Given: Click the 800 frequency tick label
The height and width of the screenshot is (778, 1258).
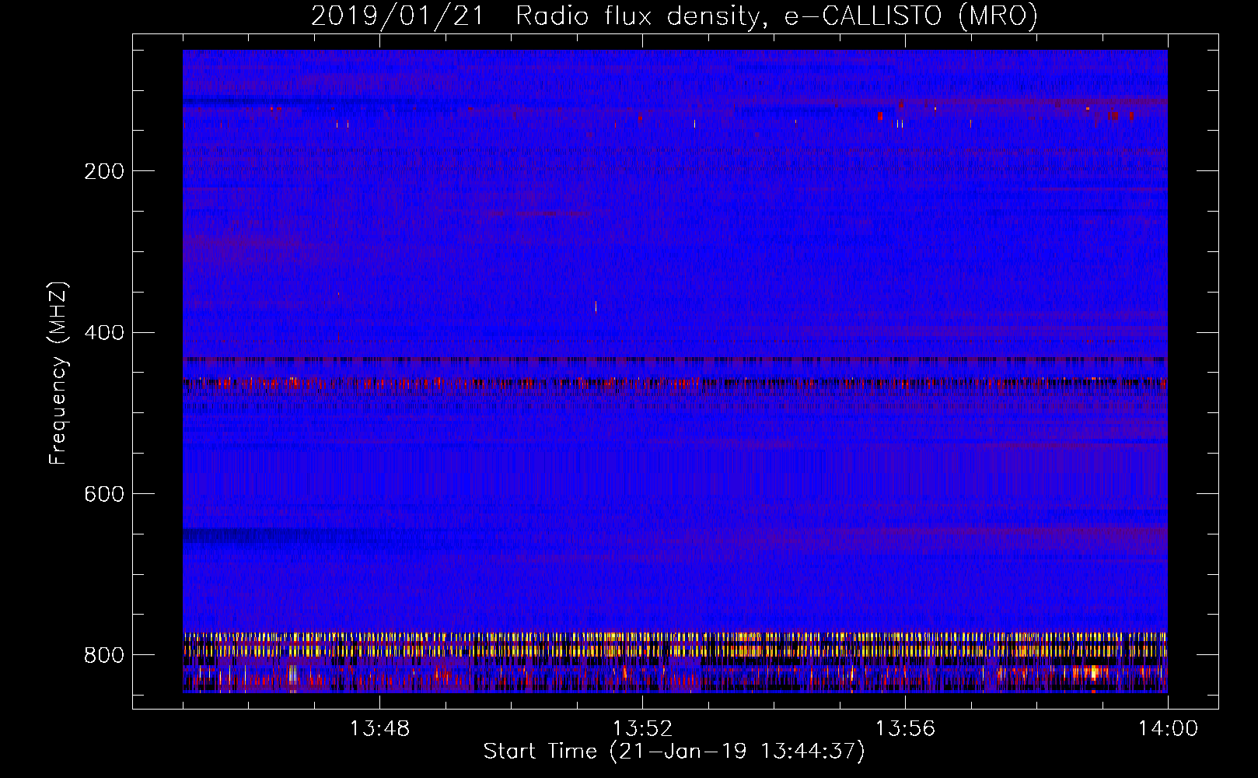Looking at the screenshot, I should (x=104, y=656).
